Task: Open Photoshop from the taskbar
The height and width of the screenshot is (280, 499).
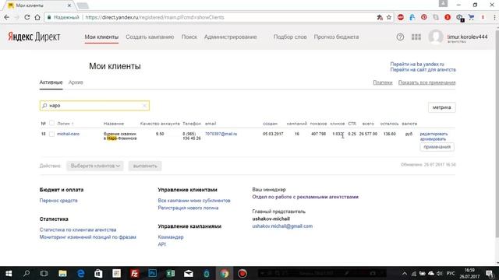Action: click(153, 273)
